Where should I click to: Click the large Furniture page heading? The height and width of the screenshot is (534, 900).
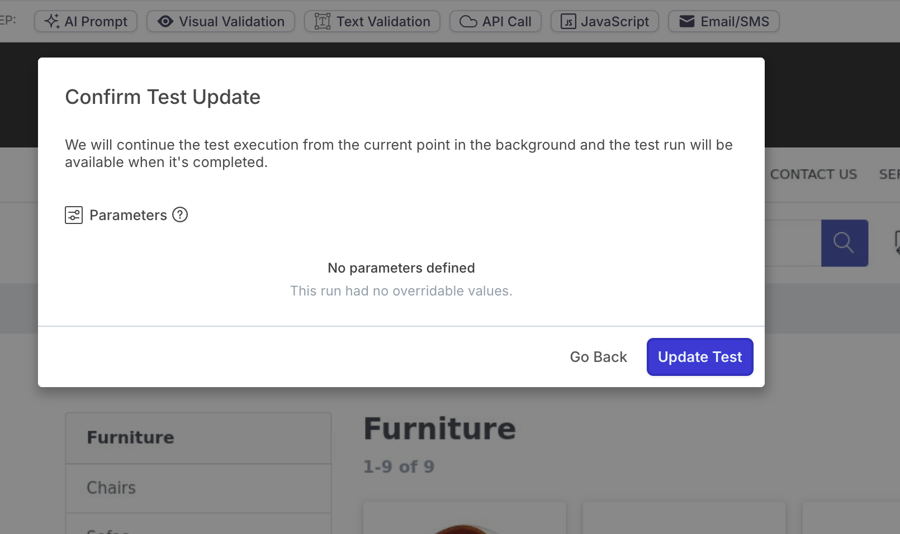click(x=439, y=428)
